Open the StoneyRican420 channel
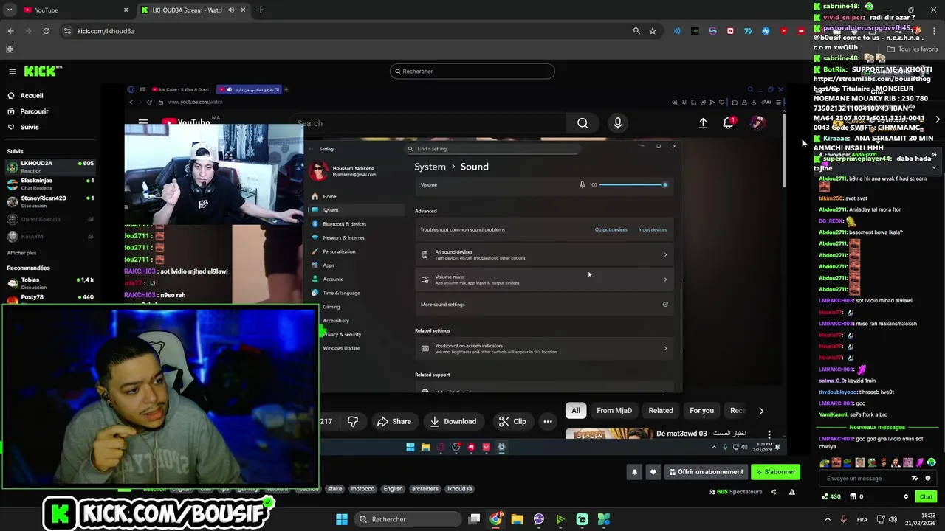The height and width of the screenshot is (531, 945). [50, 201]
